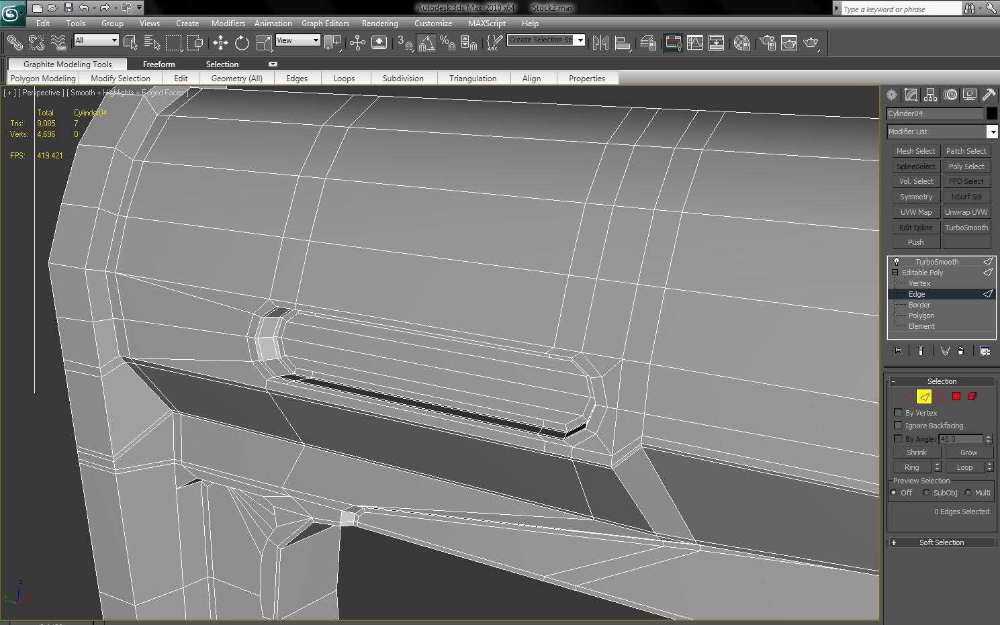
Task: Expand the Soft Selection rollout
Action: tap(941, 542)
